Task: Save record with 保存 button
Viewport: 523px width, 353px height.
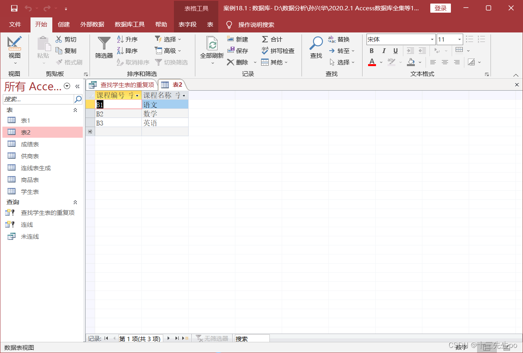Action: (238, 51)
